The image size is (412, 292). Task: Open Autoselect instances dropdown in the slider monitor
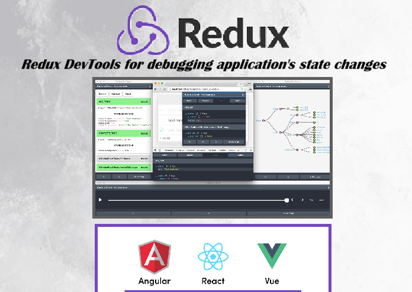pyautogui.click(x=213, y=188)
